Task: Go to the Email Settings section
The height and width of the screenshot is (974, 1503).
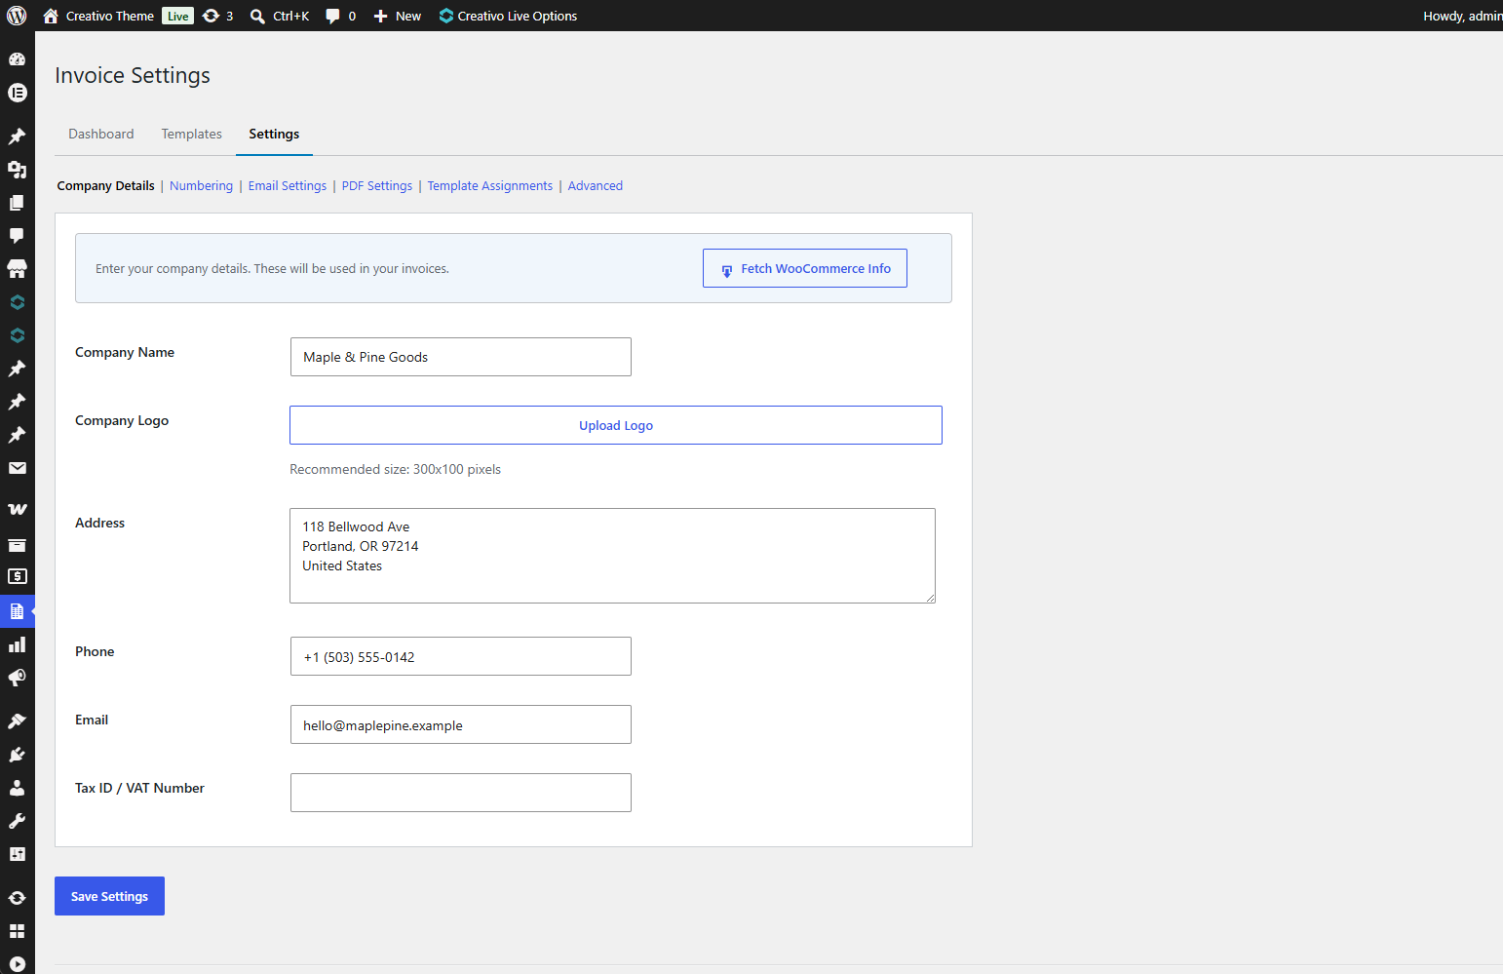Action: [288, 186]
